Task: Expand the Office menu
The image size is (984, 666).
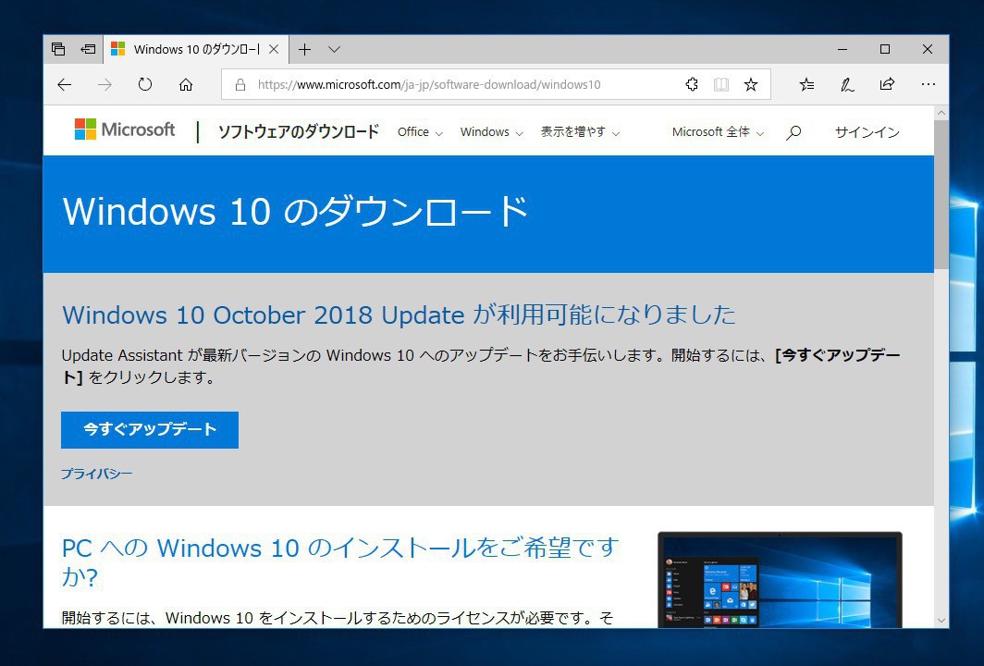Action: point(420,132)
